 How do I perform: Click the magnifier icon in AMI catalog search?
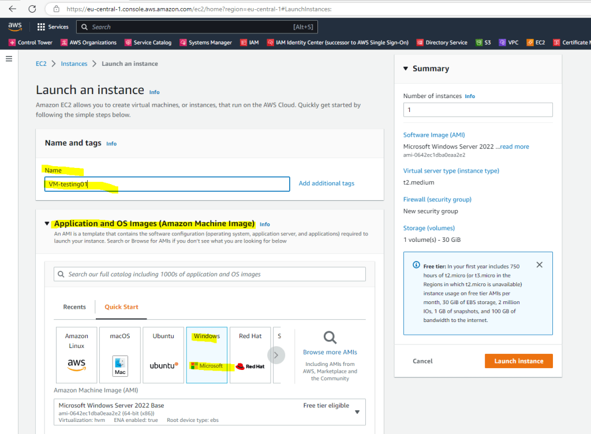point(61,274)
